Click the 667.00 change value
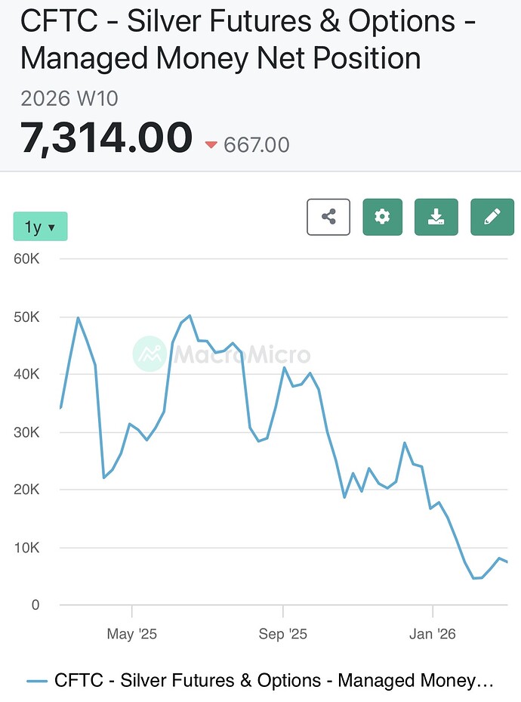521x702 pixels. tap(257, 144)
